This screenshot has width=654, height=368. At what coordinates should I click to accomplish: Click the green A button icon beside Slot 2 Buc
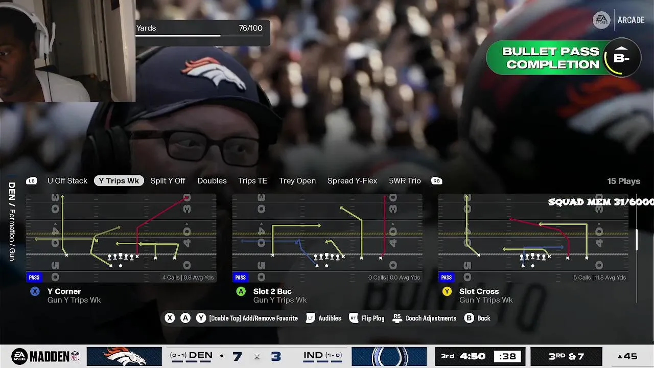241,291
